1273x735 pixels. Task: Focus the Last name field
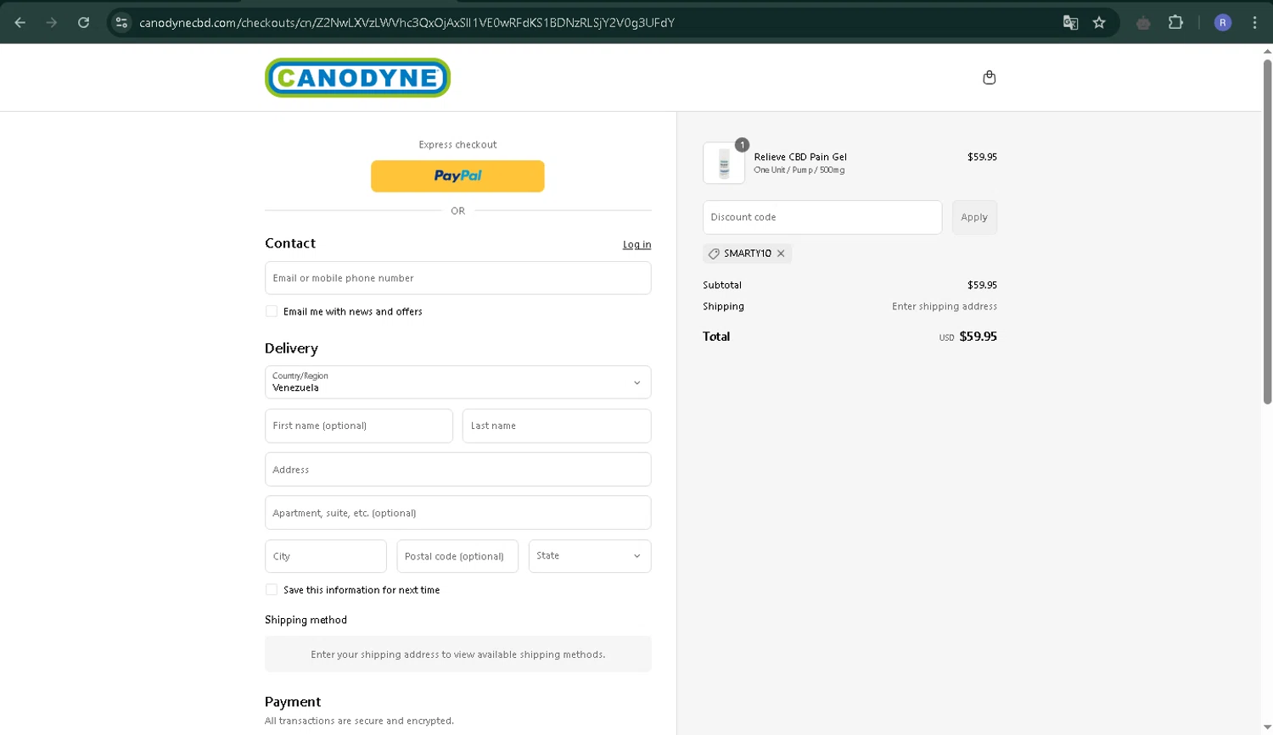point(557,426)
